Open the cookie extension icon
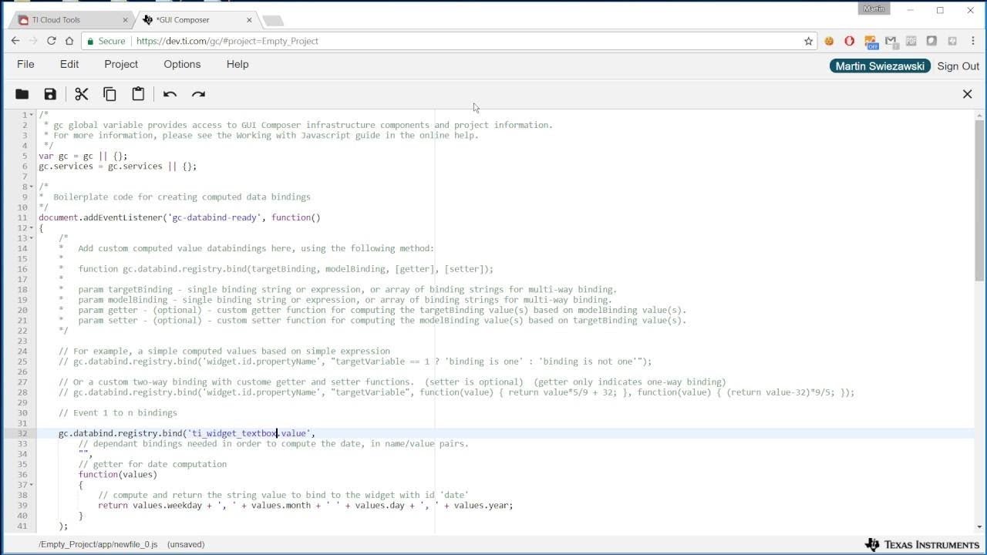 pyautogui.click(x=829, y=41)
